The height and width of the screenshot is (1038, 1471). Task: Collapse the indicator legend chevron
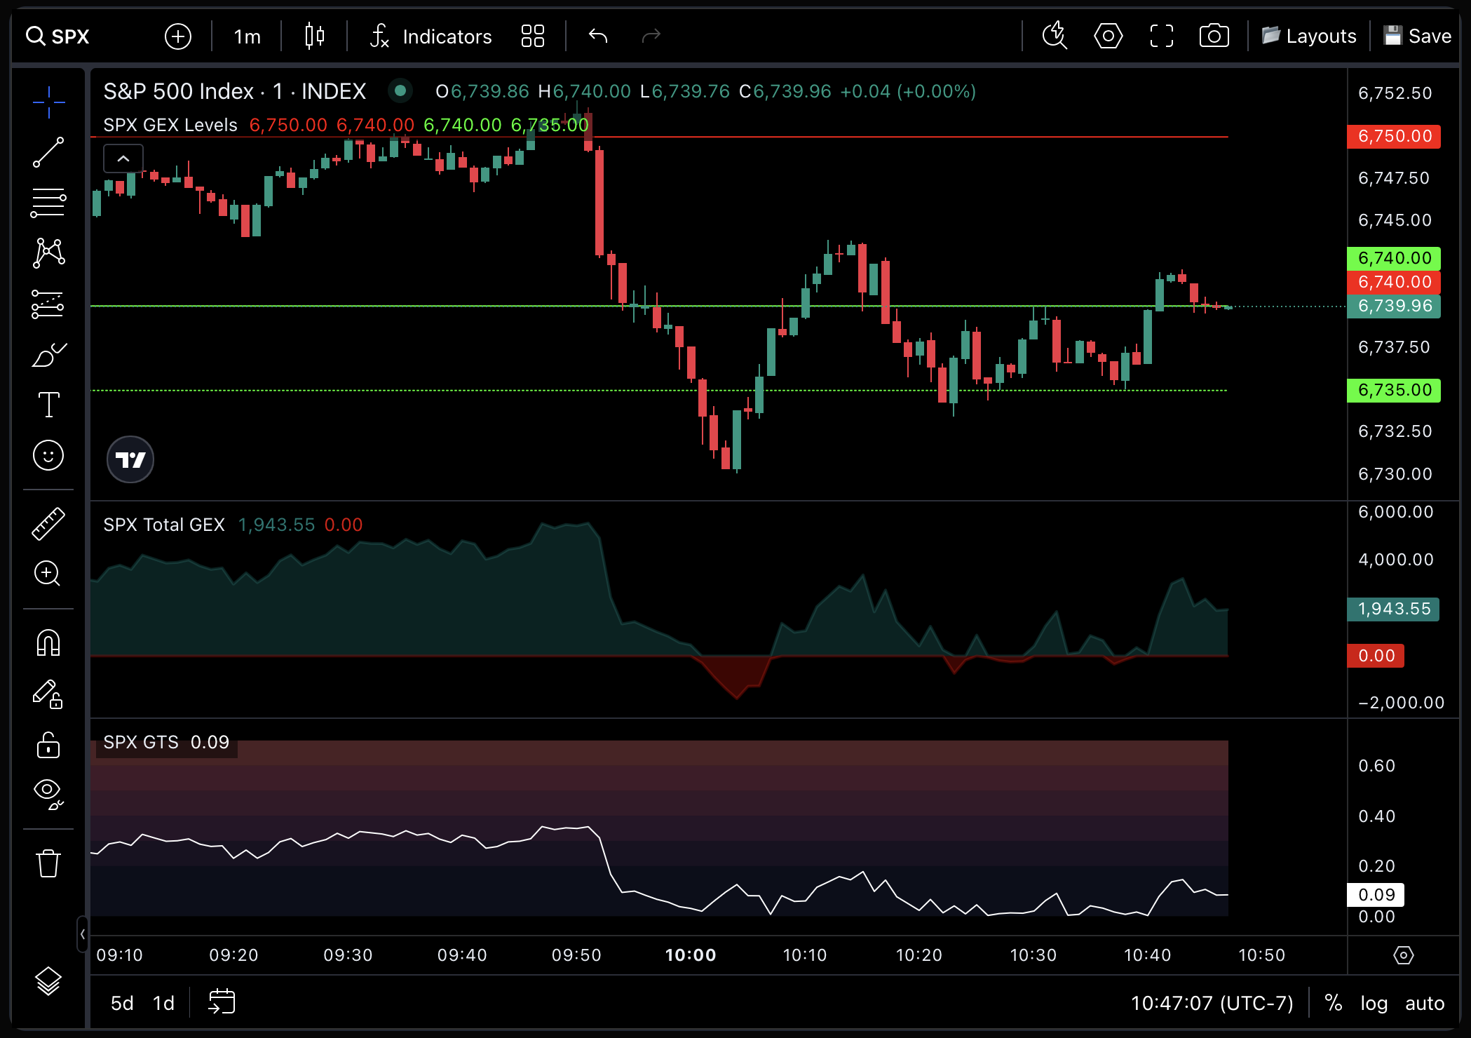pos(123,159)
